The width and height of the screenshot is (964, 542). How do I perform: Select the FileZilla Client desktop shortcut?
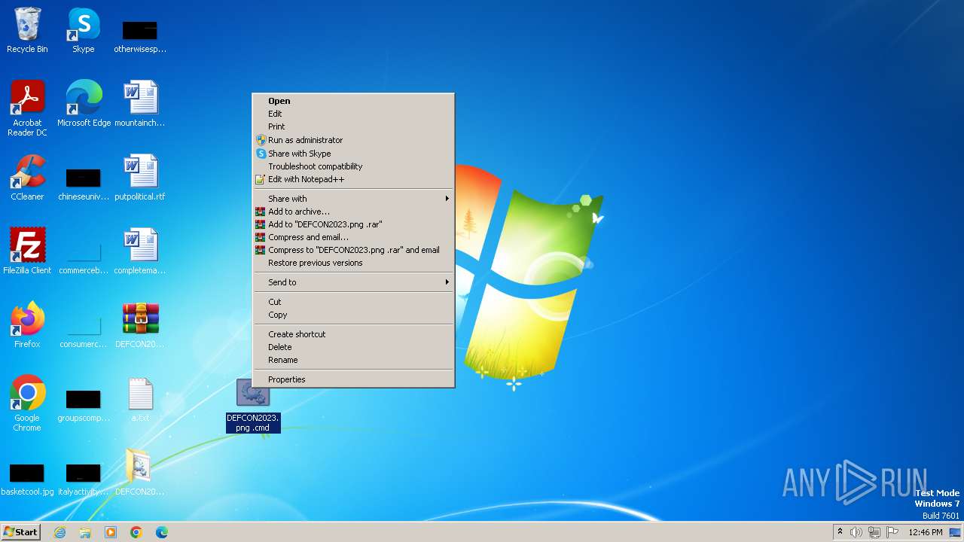coord(27,251)
